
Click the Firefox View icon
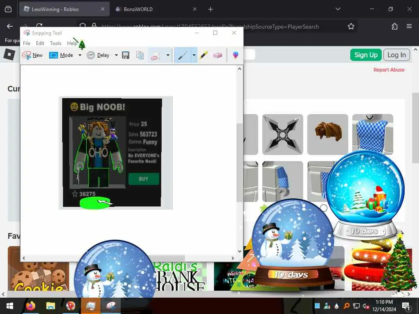pos(8,9)
